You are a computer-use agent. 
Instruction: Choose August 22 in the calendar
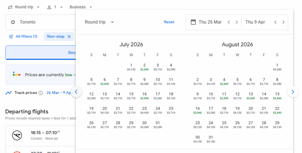click(x=277, y=110)
